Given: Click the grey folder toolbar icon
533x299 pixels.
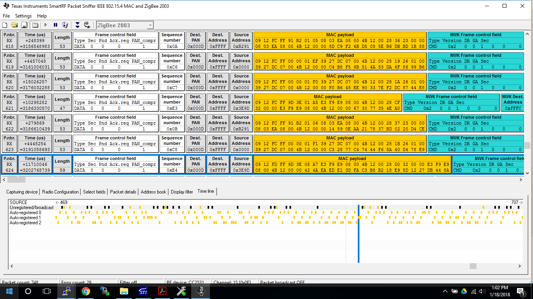Looking at the screenshot, I should point(35,25).
